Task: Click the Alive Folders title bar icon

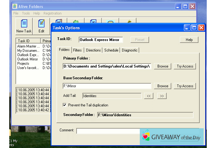Action: tap(15, 6)
